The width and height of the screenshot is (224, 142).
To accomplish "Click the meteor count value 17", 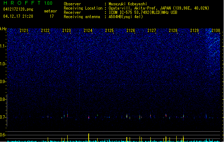I will click(52, 16).
